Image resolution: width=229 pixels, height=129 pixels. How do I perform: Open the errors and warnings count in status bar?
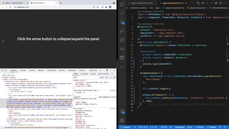point(143,127)
